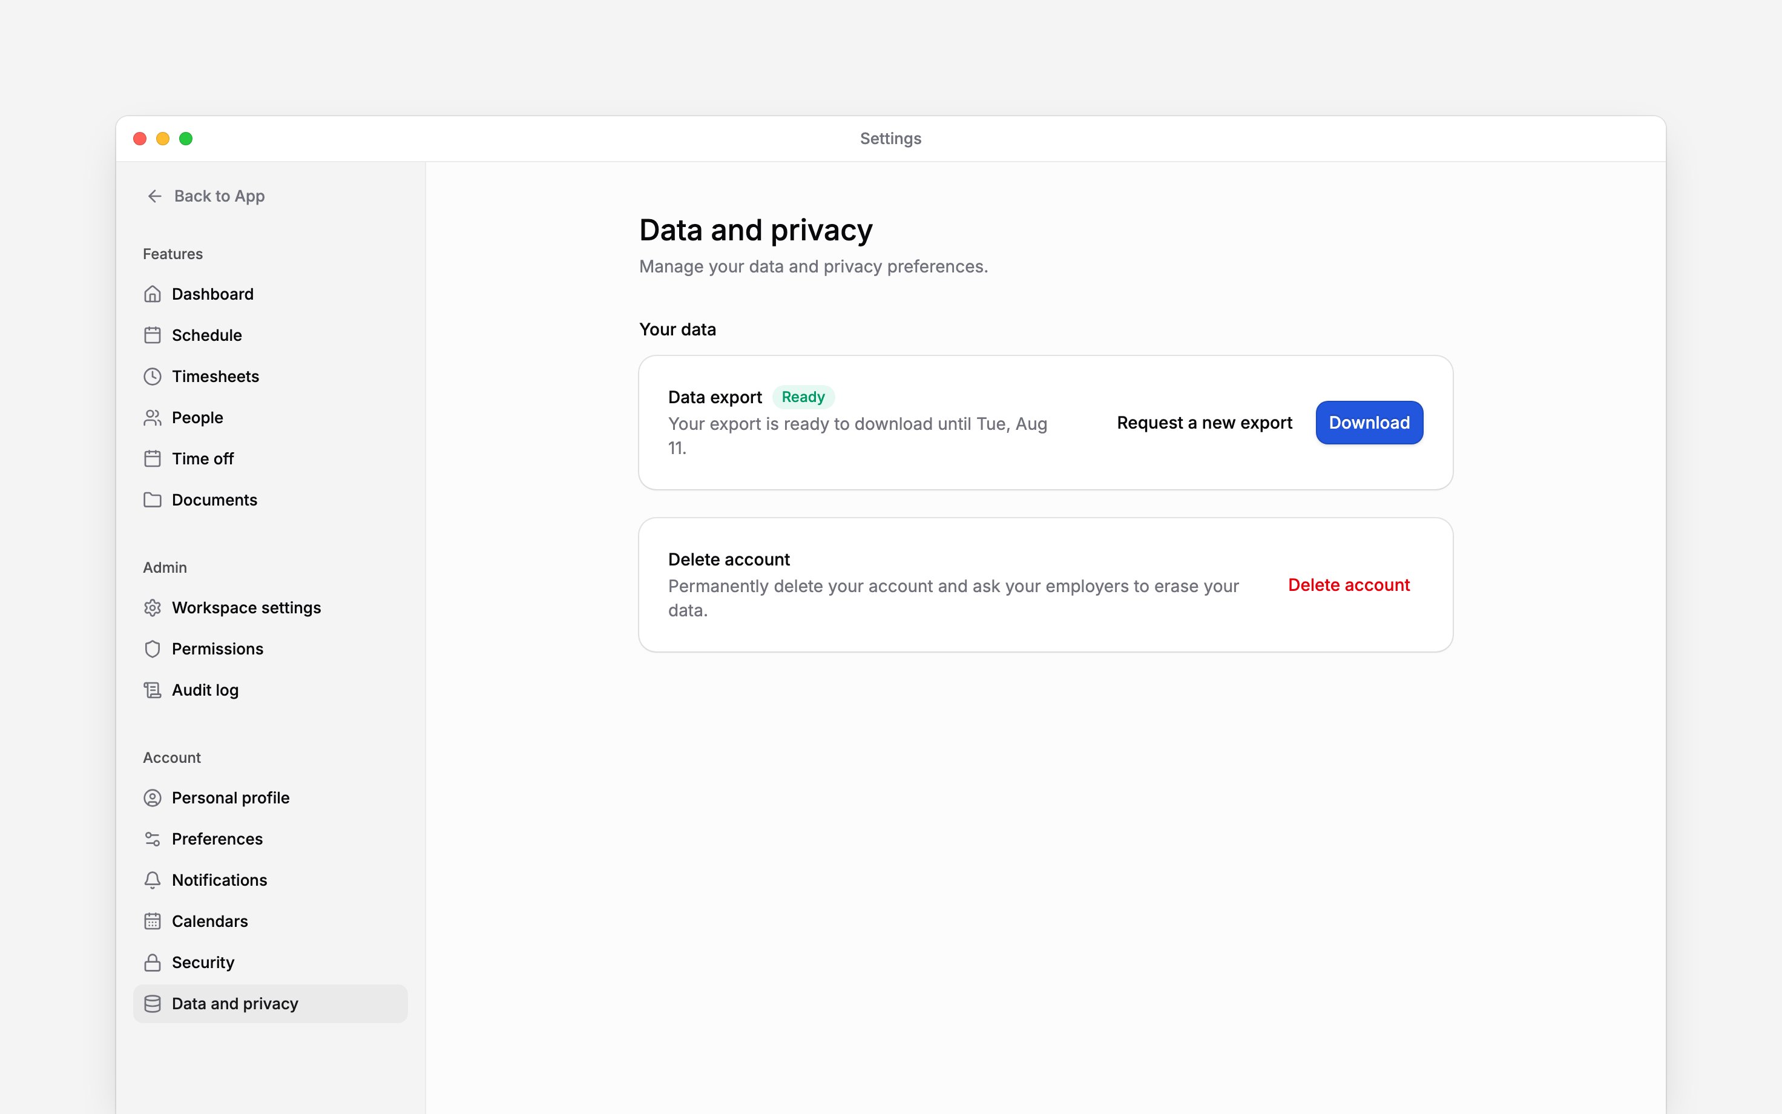Download the ready data export
This screenshot has height=1114, width=1782.
tap(1369, 423)
